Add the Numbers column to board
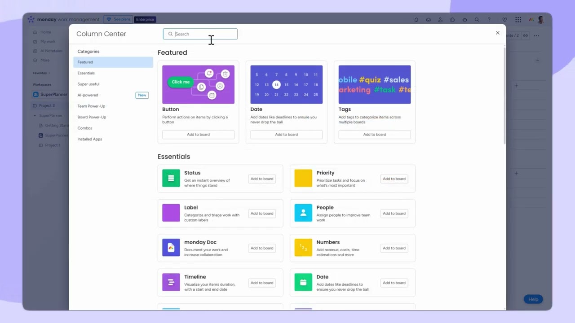 (394, 248)
